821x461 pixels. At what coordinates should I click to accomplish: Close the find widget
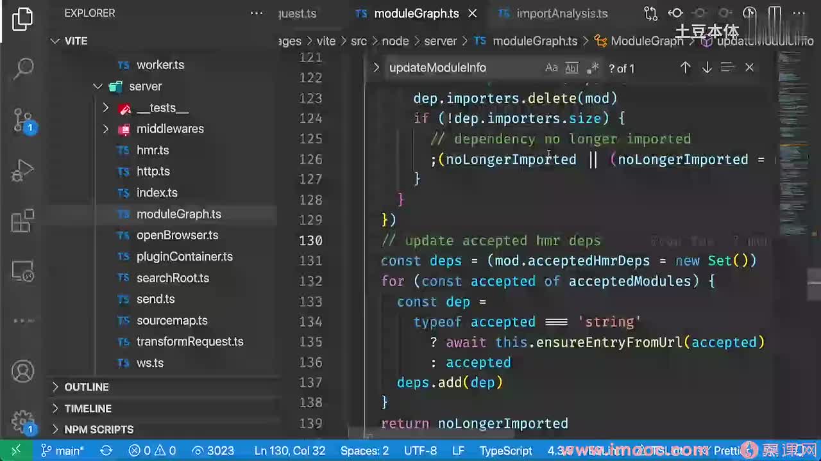[x=749, y=67]
